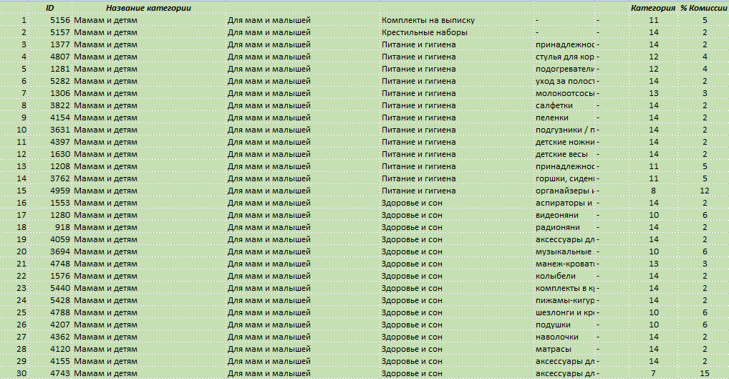Screen dimensions: 729x379
Task: Select the салфетки cell
Action: [564, 105]
